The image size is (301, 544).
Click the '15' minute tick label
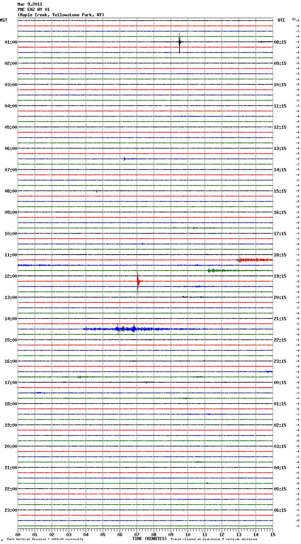pos(272,535)
